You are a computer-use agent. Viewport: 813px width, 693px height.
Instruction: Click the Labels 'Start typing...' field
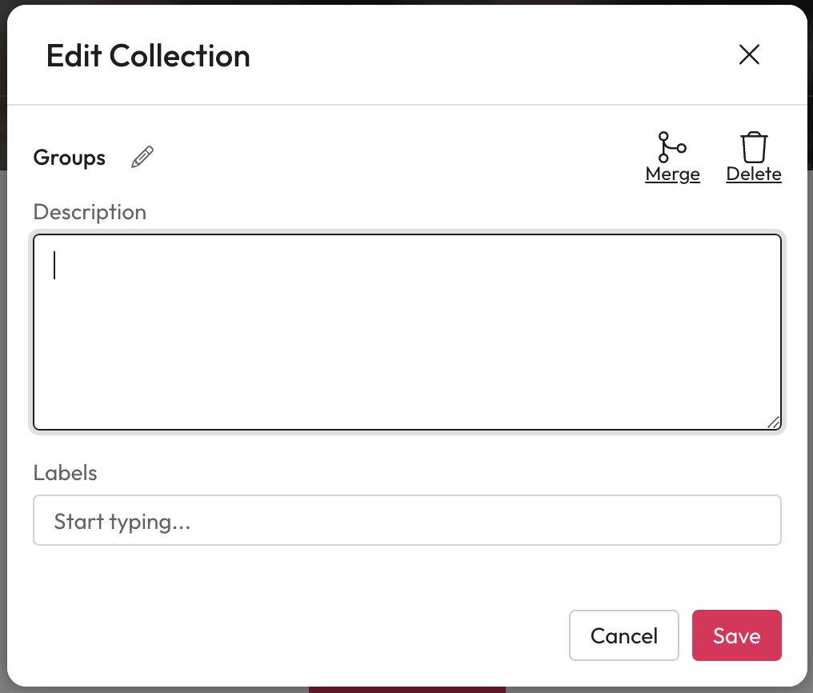tap(406, 521)
